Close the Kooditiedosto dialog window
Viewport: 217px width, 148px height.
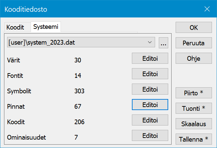(207, 9)
